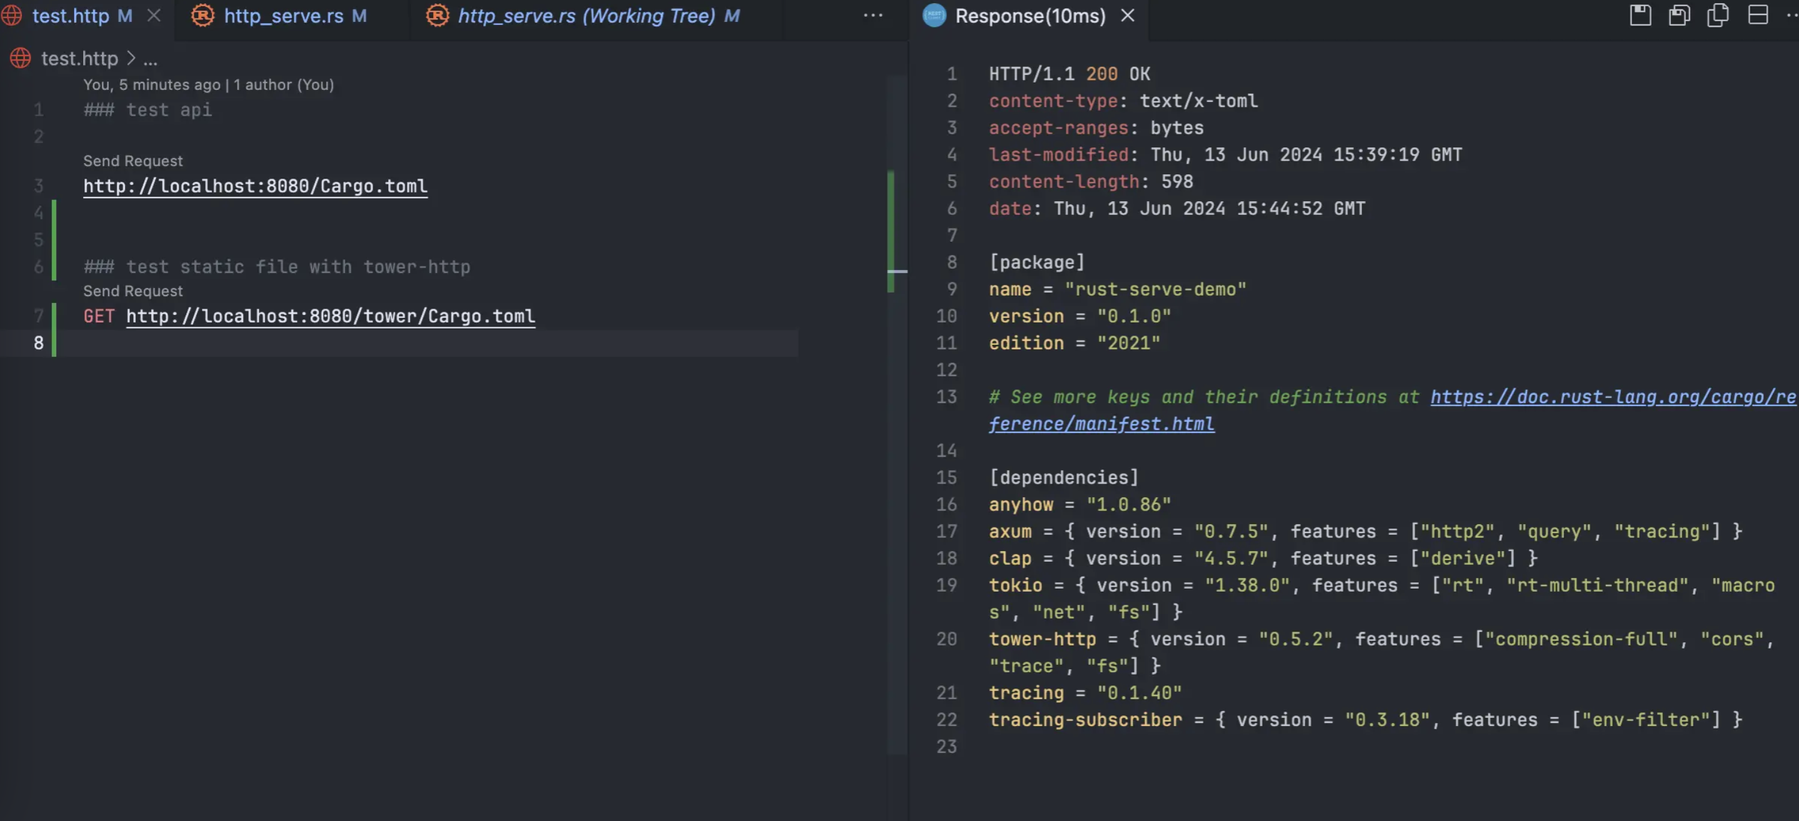Open more actions in response pane

pos(1791,14)
